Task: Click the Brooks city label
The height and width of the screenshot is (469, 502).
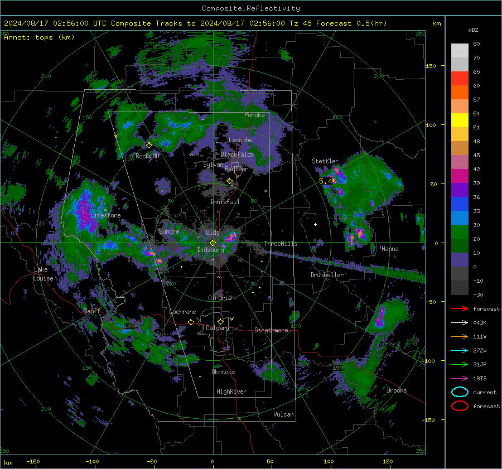Action: (397, 390)
